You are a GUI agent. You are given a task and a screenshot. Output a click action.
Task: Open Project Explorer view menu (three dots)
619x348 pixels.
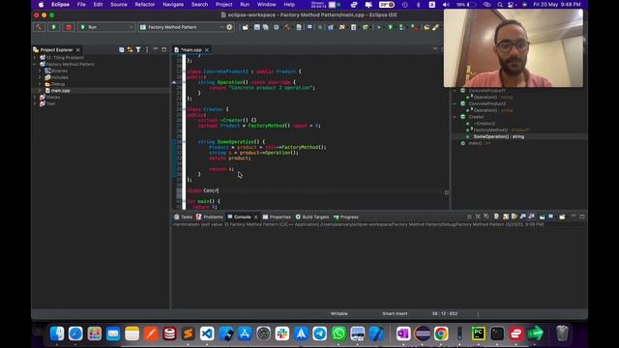tap(147, 49)
